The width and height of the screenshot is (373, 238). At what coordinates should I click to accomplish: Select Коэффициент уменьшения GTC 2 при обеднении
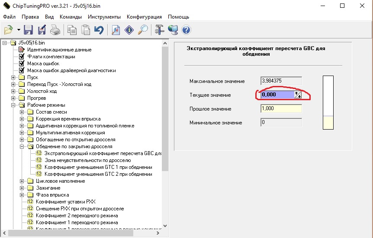[x=98, y=174]
